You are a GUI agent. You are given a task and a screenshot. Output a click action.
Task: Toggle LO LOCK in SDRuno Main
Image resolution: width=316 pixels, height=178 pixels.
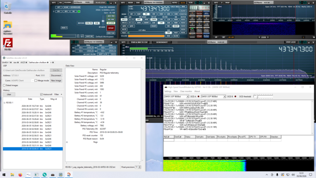pos(111,23)
